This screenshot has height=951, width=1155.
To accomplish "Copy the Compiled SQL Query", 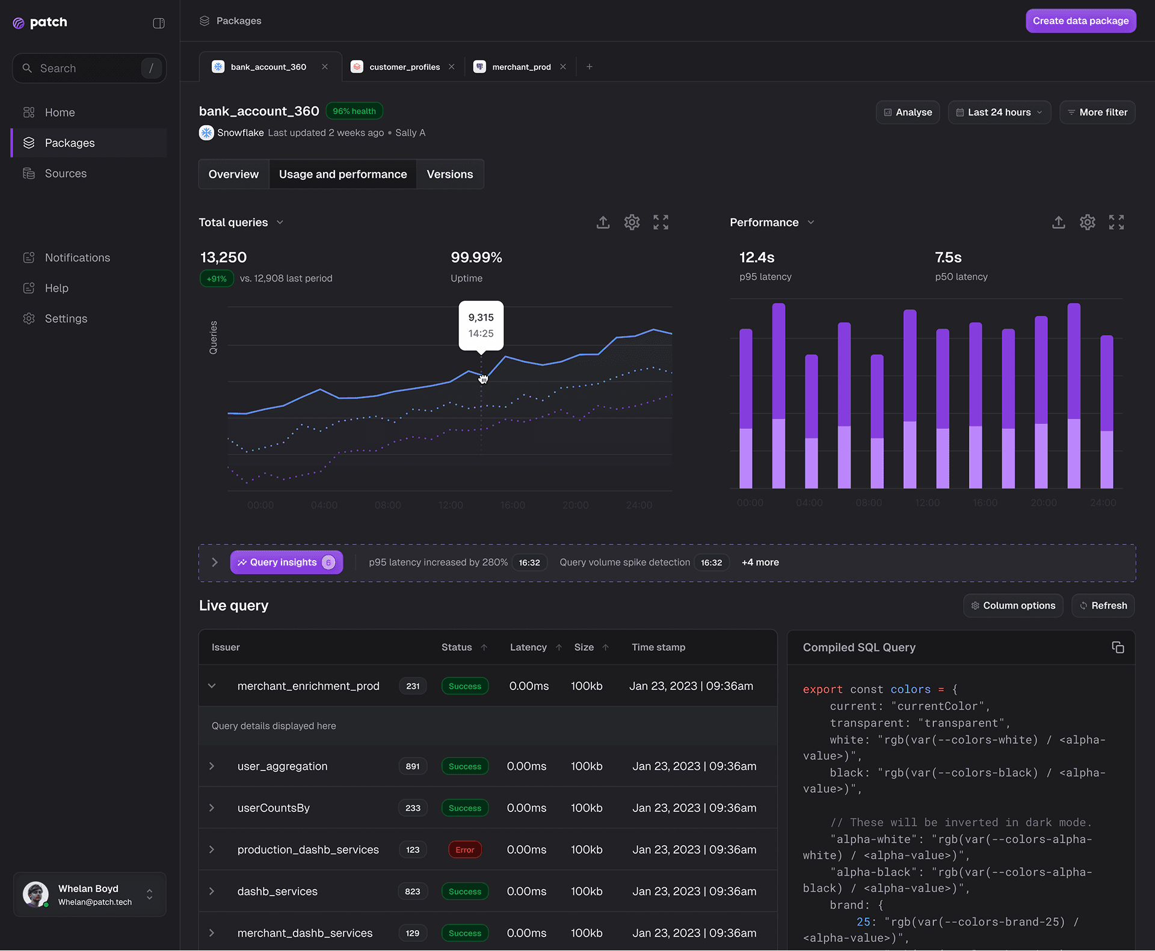I will click(x=1118, y=647).
